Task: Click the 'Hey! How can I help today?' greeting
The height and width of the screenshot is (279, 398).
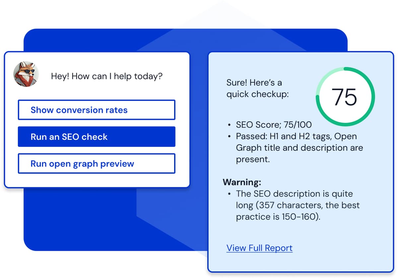Action: pyautogui.click(x=106, y=76)
